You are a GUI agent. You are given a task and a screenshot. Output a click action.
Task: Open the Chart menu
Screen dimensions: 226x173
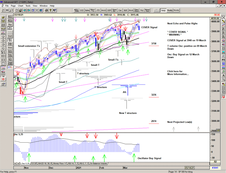coord(21,6)
